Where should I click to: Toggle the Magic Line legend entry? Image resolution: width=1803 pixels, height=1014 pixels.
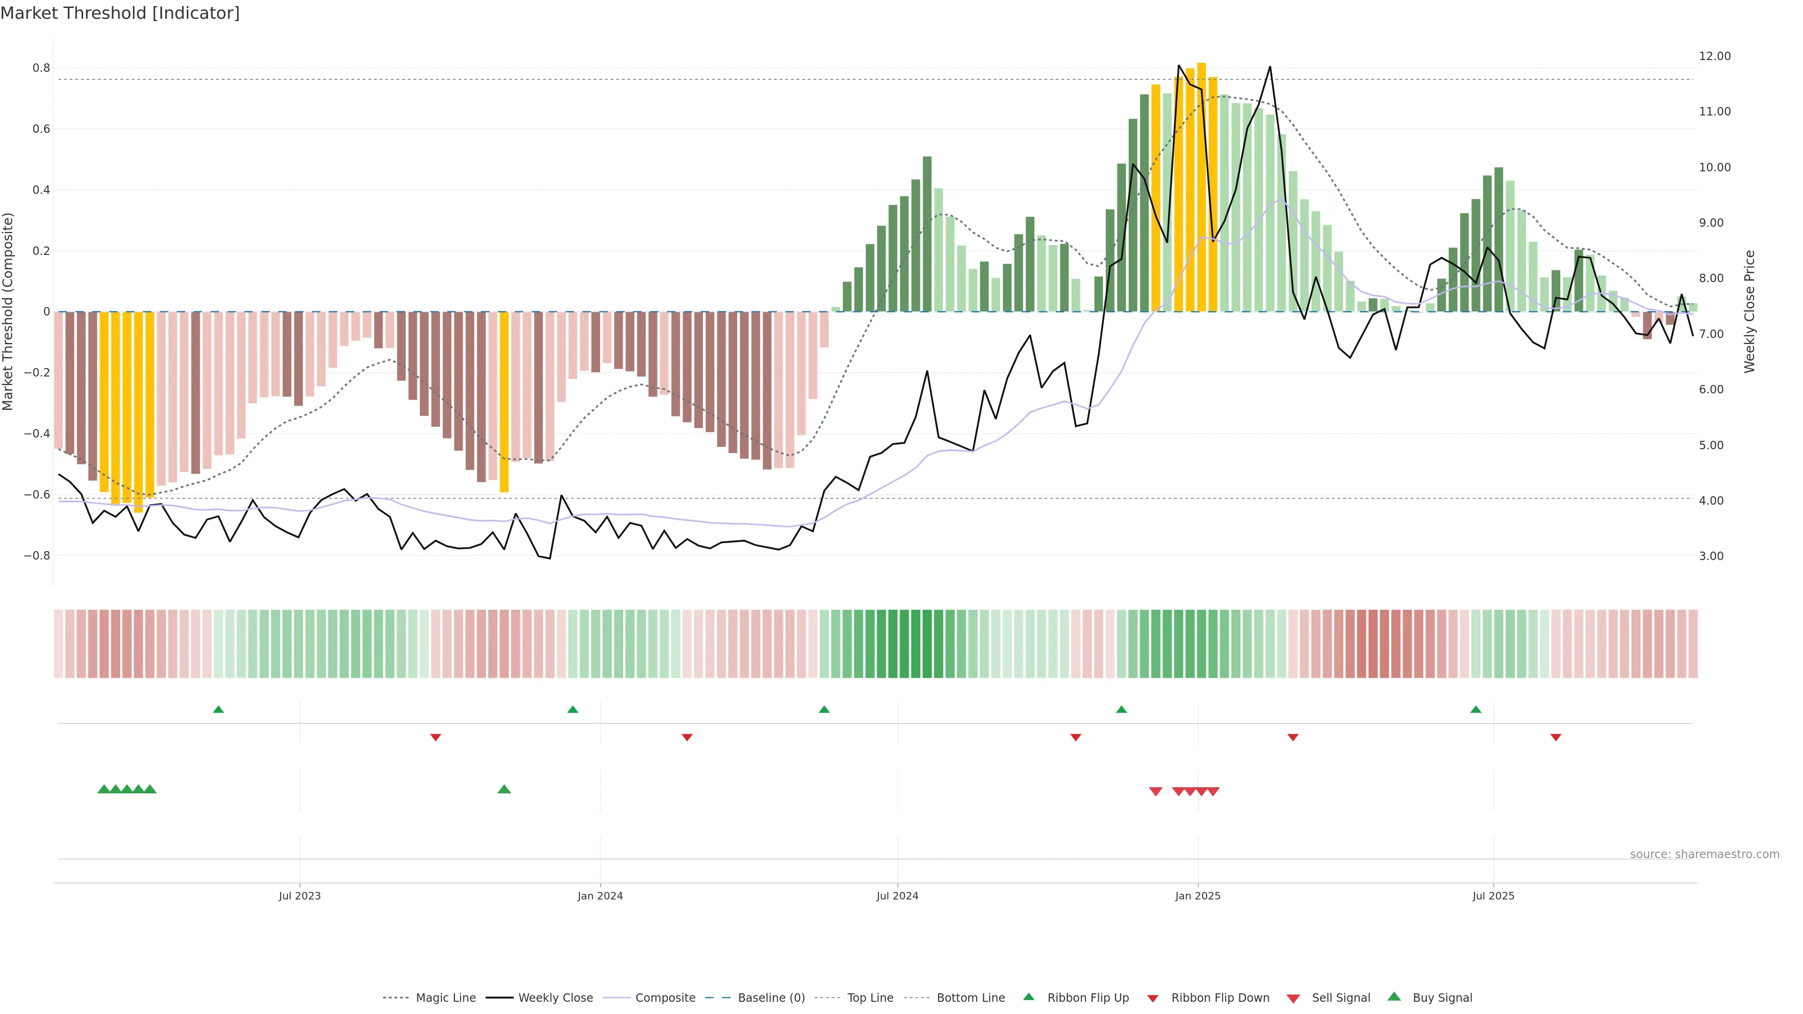445,998
